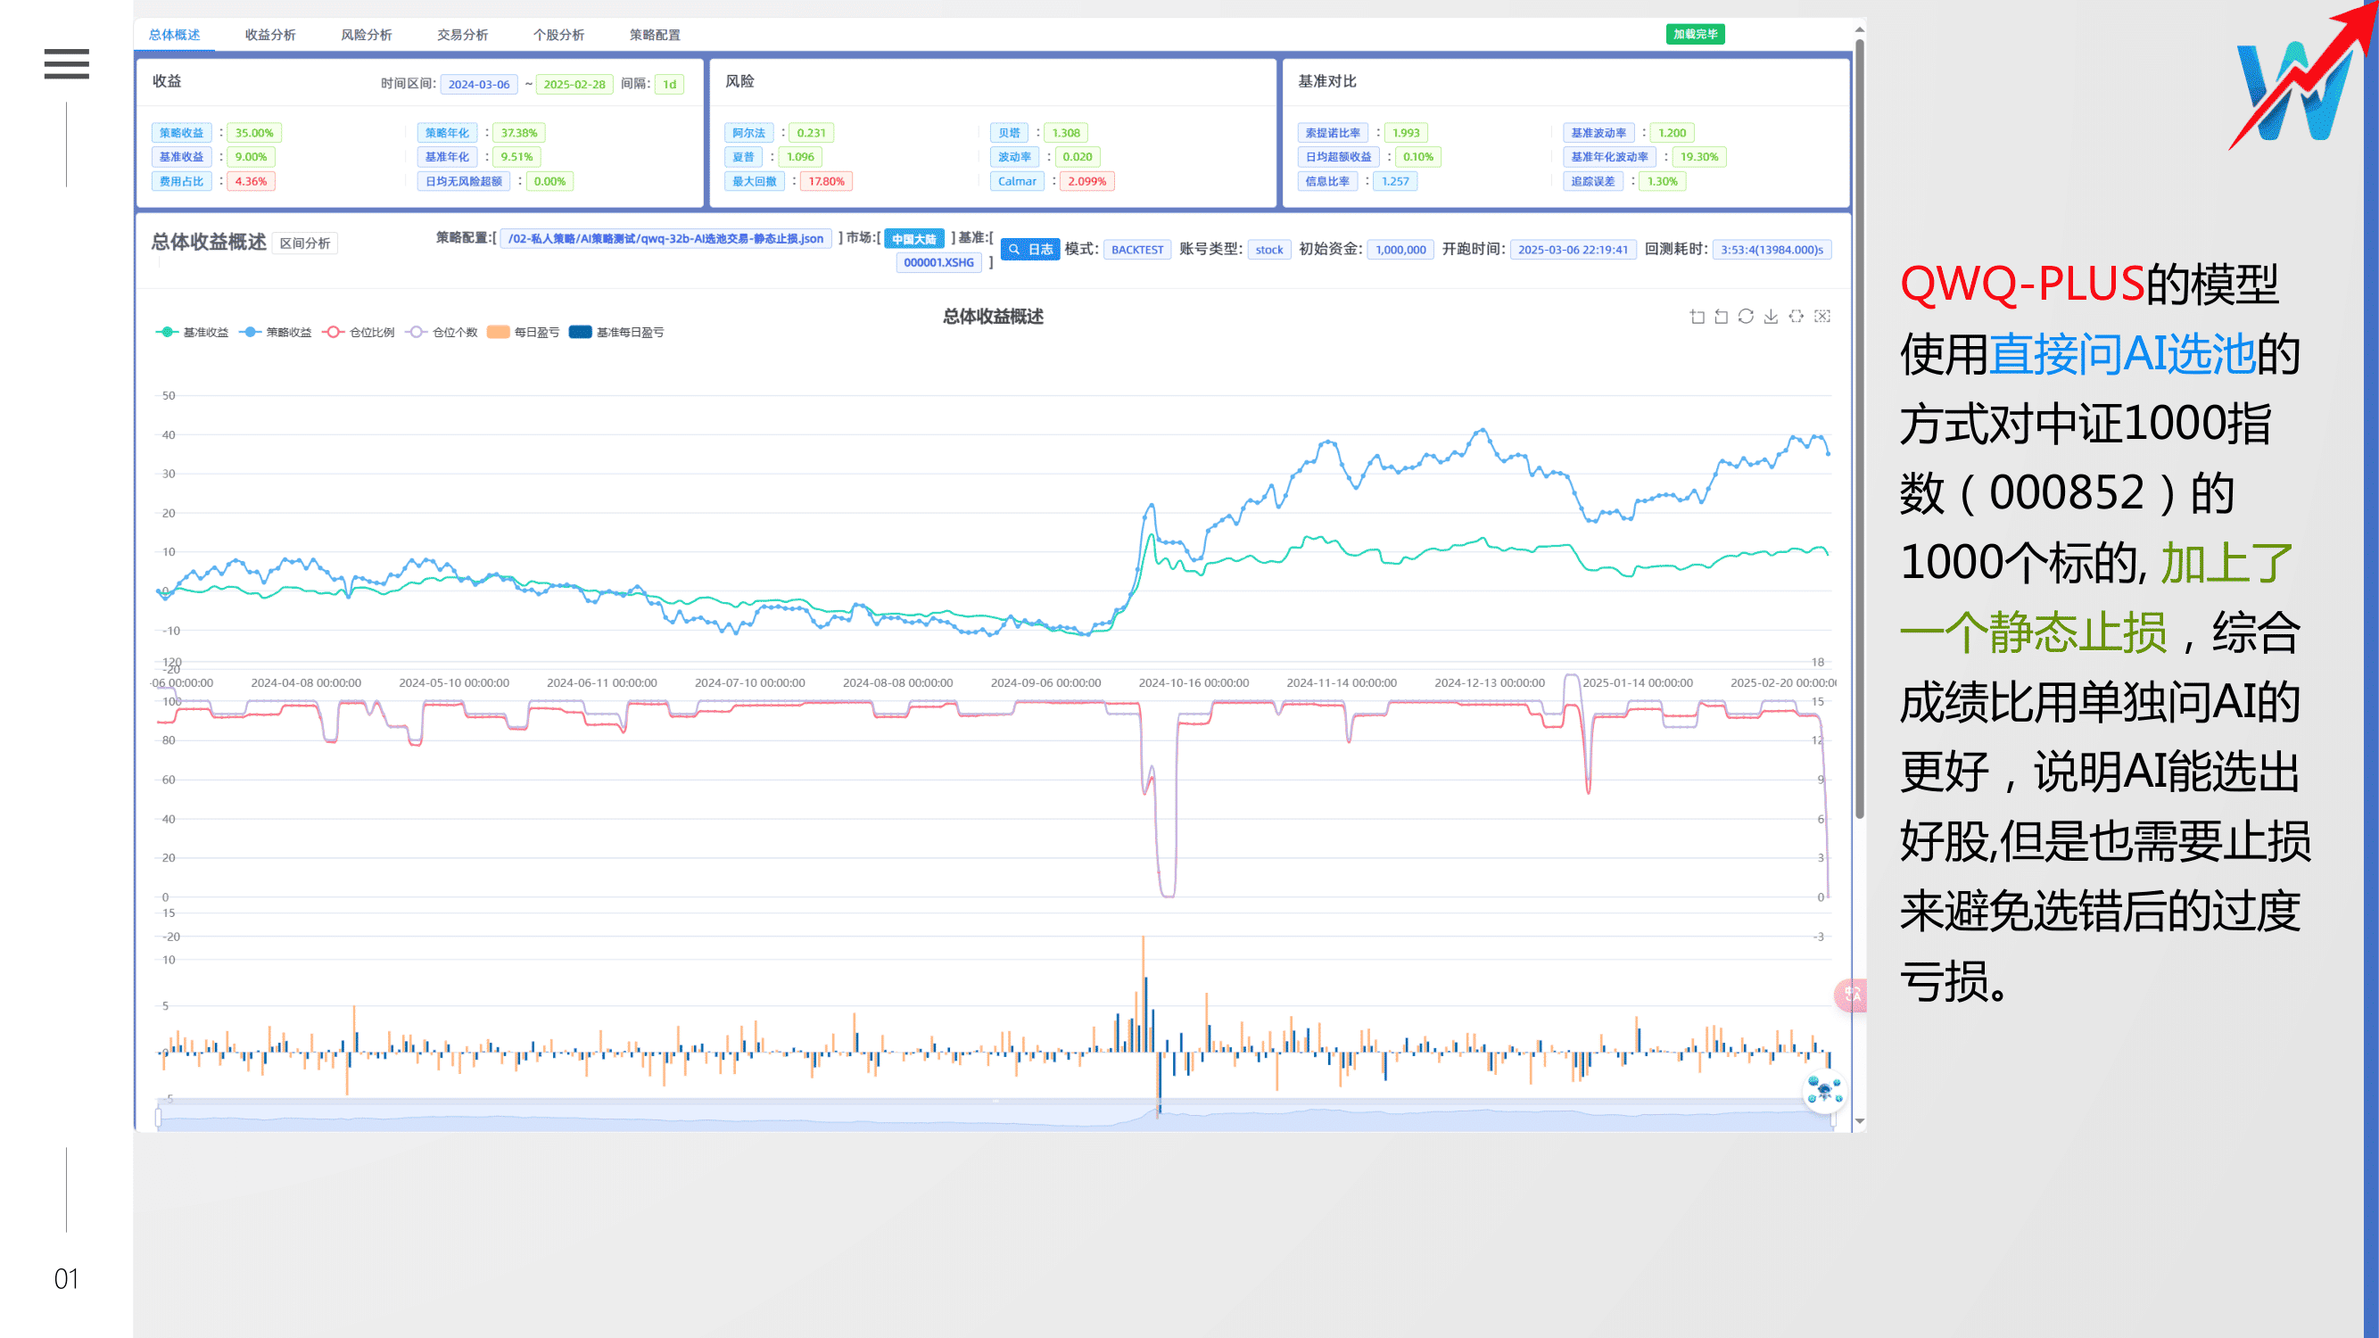This screenshot has height=1338, width=2379.
Task: Click the bottom data zoom slider
Action: (x=994, y=1119)
